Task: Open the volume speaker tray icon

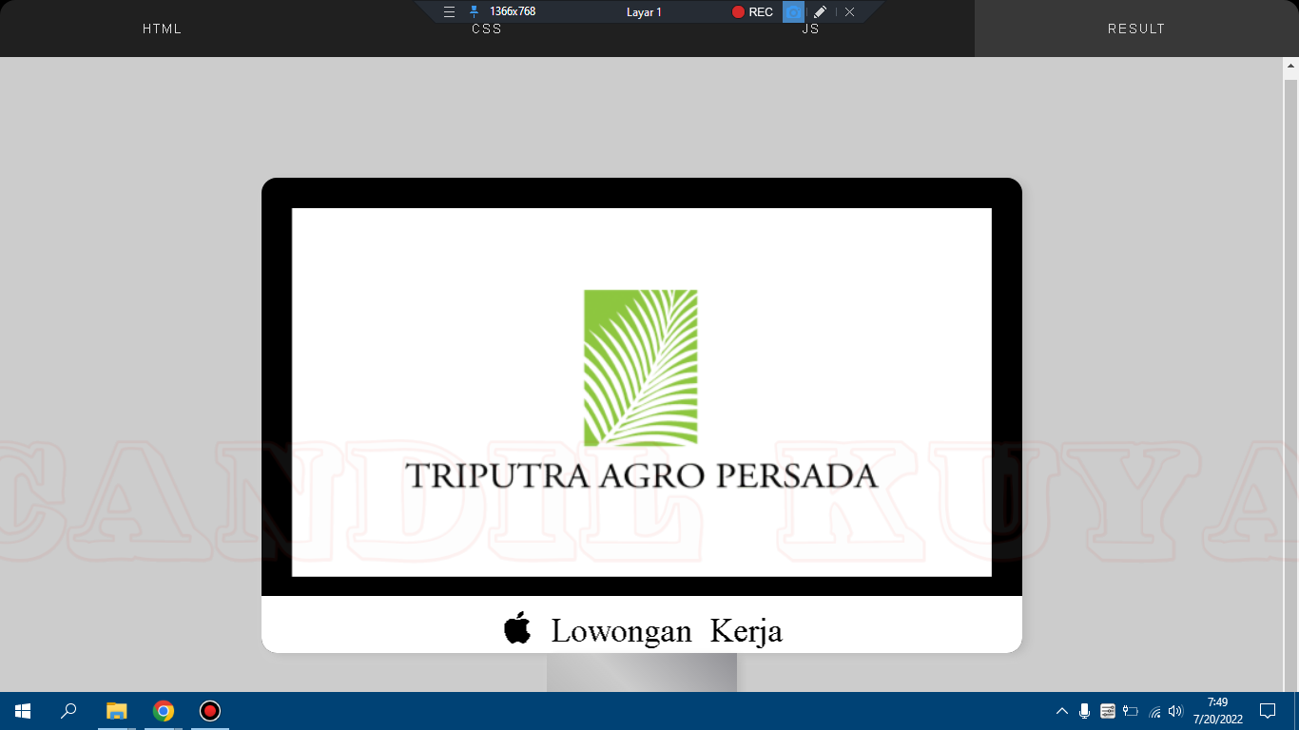Action: [x=1176, y=711]
